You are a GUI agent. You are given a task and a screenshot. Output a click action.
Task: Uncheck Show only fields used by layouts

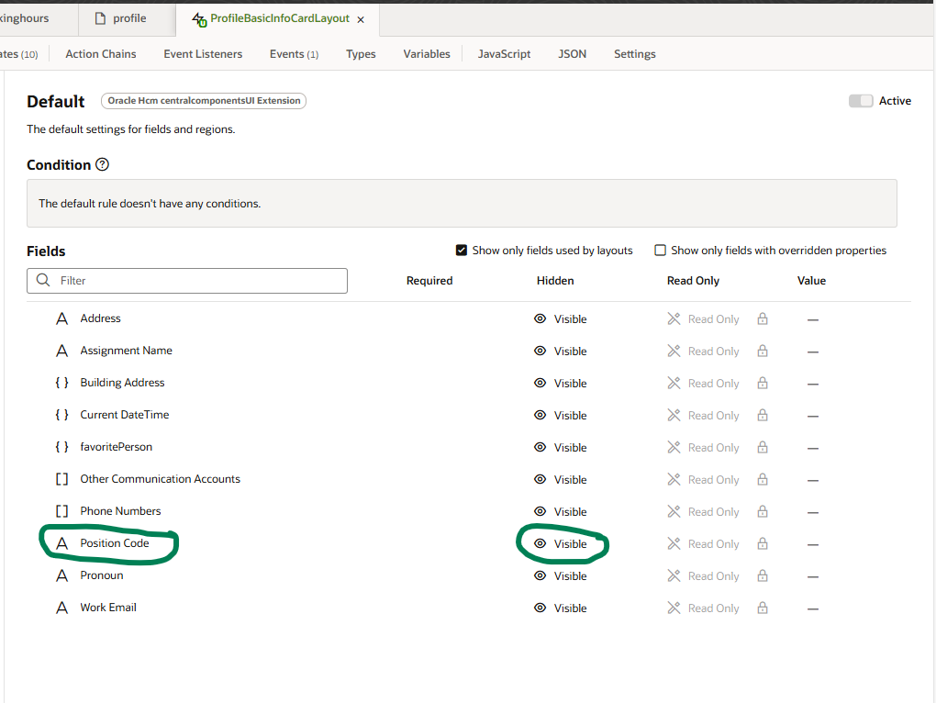click(461, 250)
